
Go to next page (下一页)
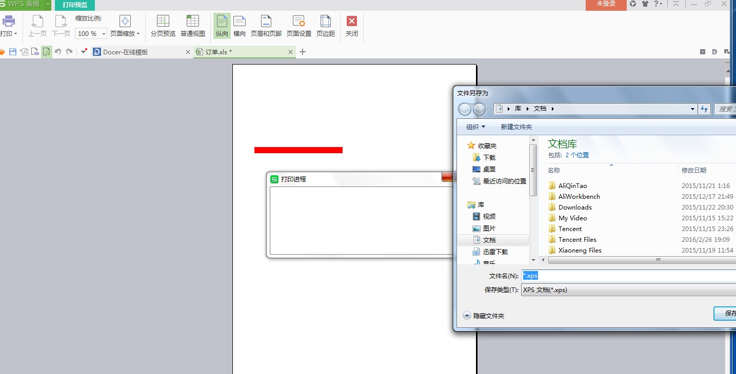tap(61, 26)
